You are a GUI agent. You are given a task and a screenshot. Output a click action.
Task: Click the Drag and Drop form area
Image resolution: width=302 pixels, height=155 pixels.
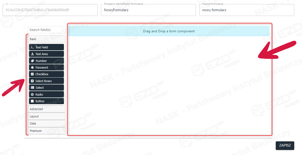tap(169, 31)
